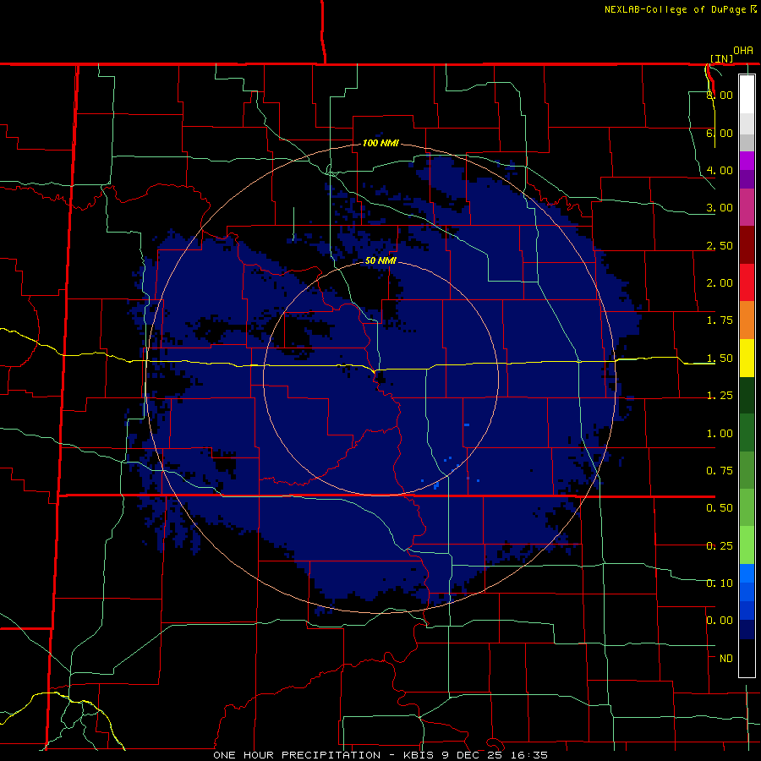Click the 0.75 legend value
The height and width of the screenshot is (761, 761).
click(x=720, y=471)
